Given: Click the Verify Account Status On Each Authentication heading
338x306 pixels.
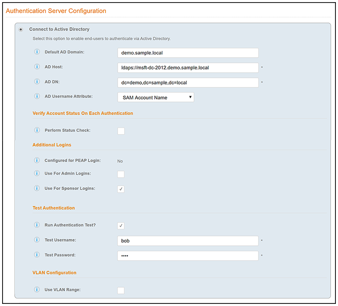Looking at the screenshot, I should click(83, 113).
